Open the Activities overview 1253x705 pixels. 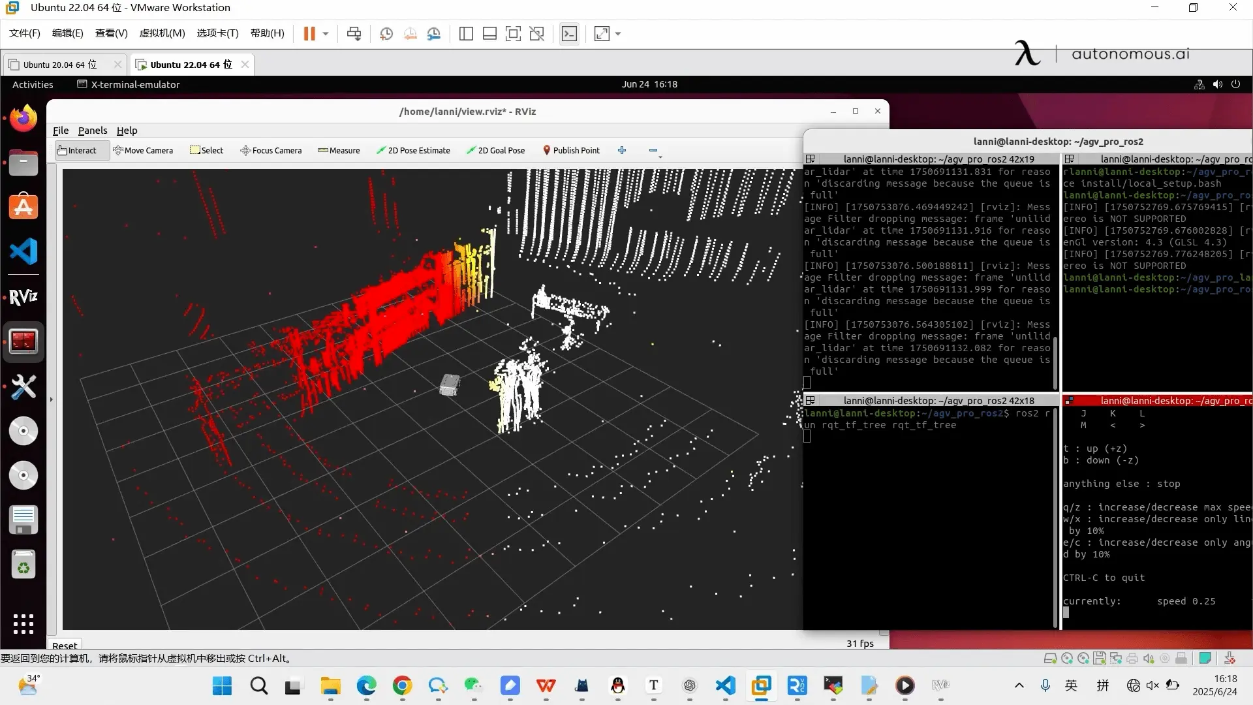point(33,84)
